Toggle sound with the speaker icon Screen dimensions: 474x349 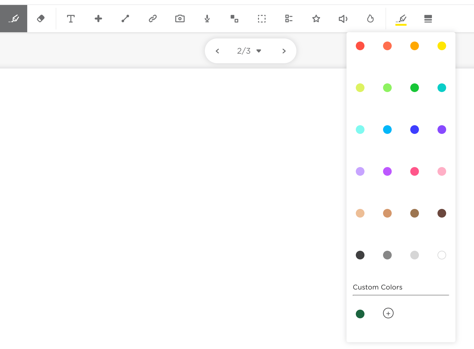coord(343,19)
